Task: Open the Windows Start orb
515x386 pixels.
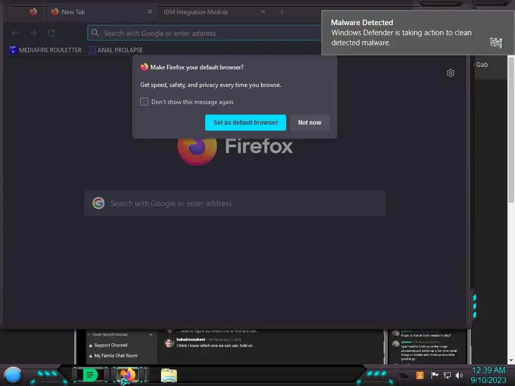Action: point(13,375)
